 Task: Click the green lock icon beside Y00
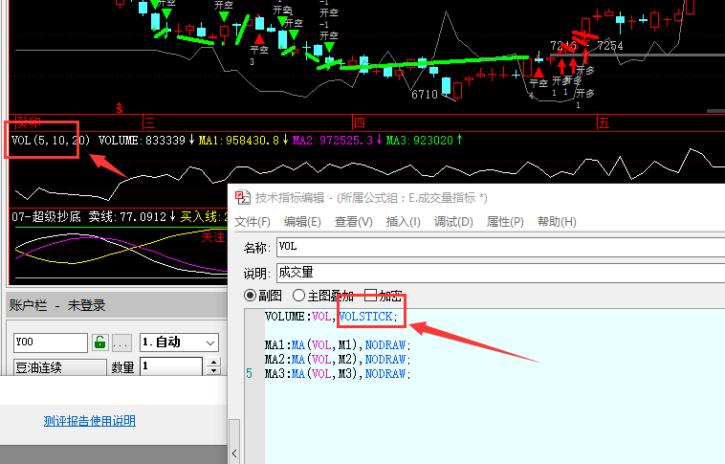99,342
